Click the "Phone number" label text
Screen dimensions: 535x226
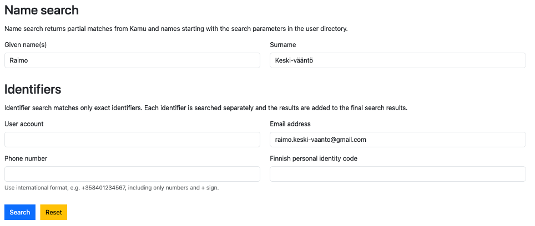pyautogui.click(x=26, y=158)
